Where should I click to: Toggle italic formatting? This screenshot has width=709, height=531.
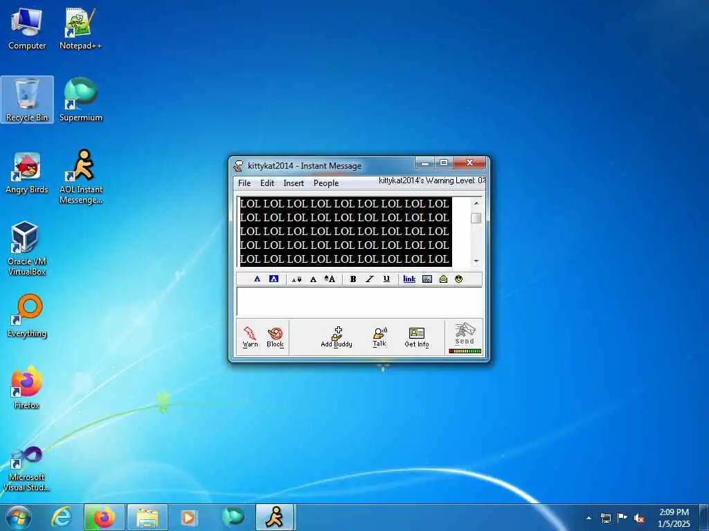tap(370, 279)
